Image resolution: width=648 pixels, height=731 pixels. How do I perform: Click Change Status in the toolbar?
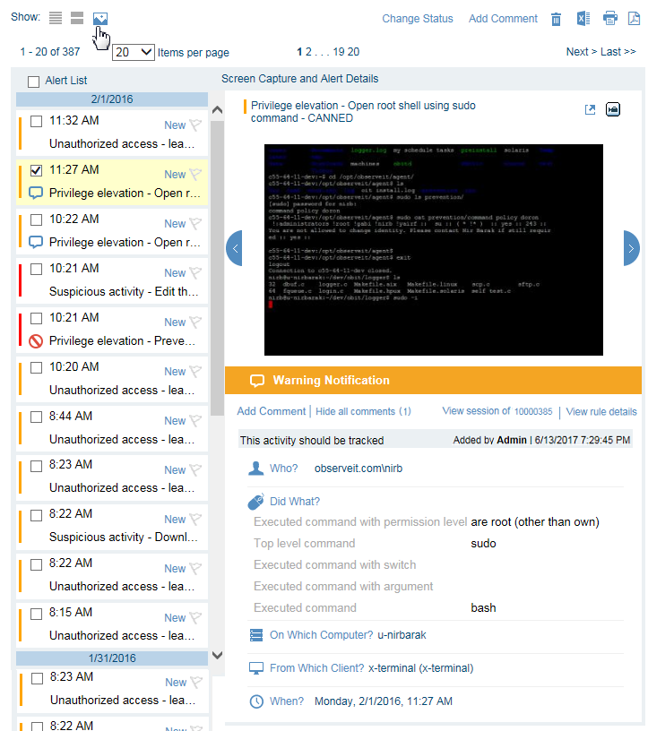[418, 19]
